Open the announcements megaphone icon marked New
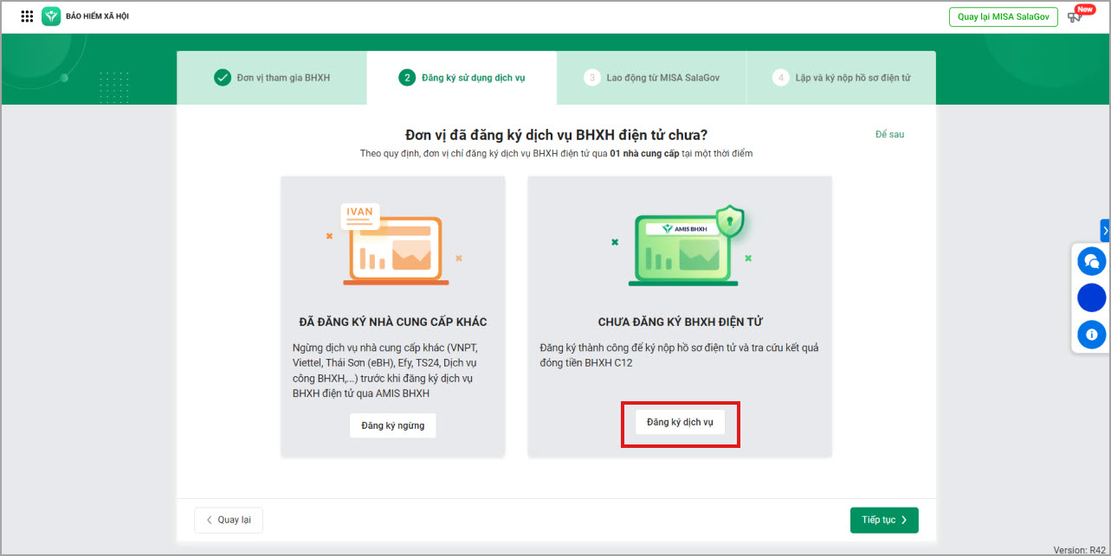Screen dimensions: 1111x556 click(1075, 16)
